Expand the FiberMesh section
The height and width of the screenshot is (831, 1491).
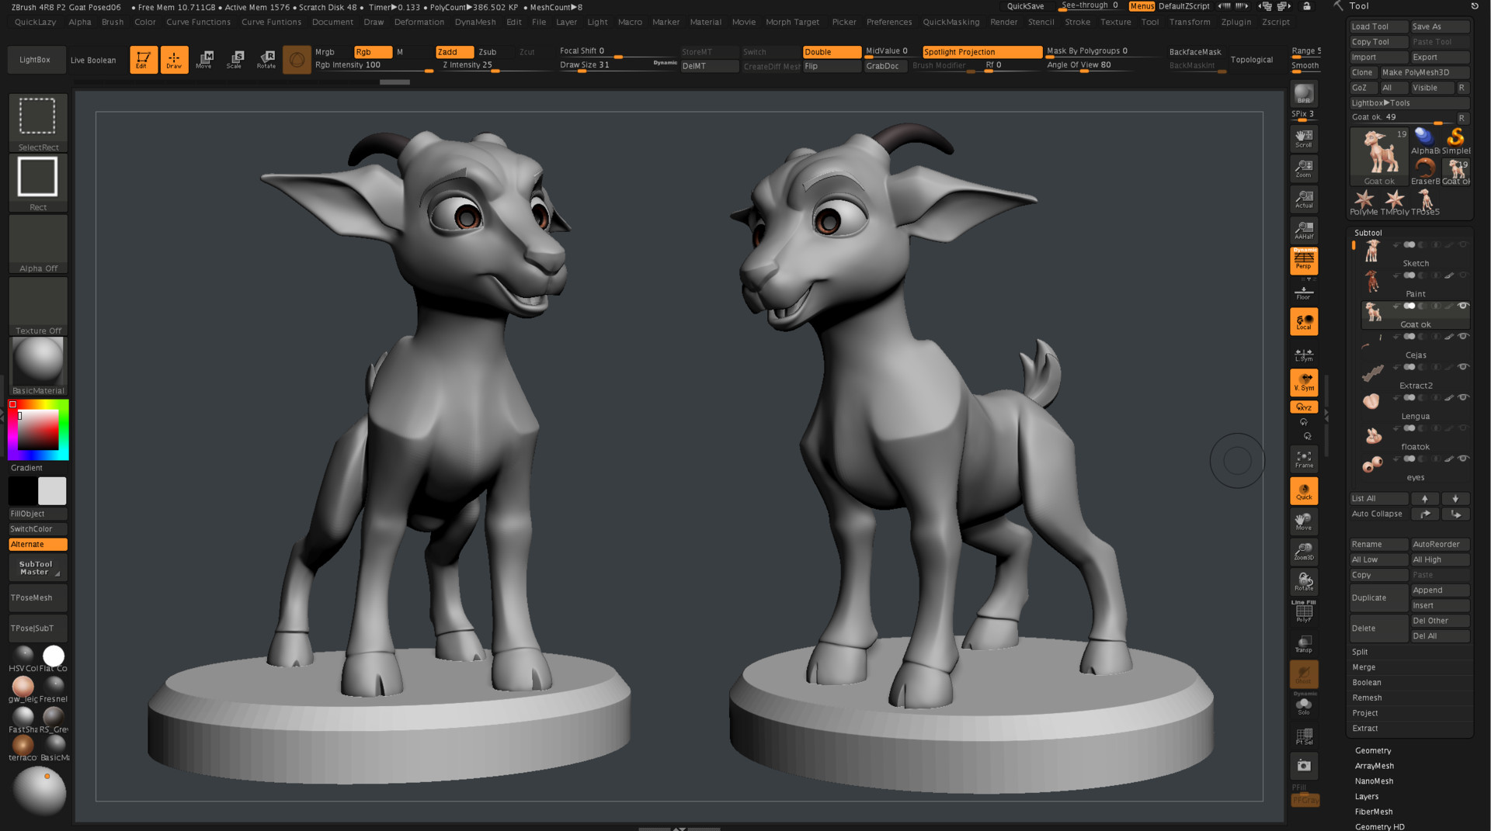pos(1373,811)
